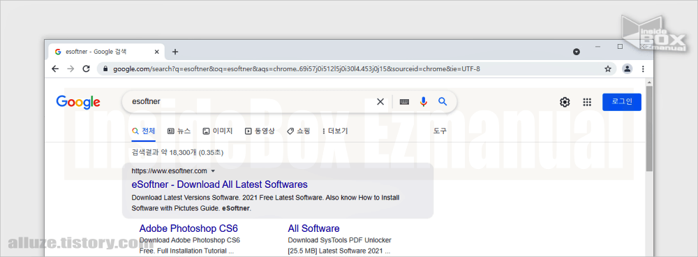Click the forward navigation arrow
The image size is (698, 257).
70,68
